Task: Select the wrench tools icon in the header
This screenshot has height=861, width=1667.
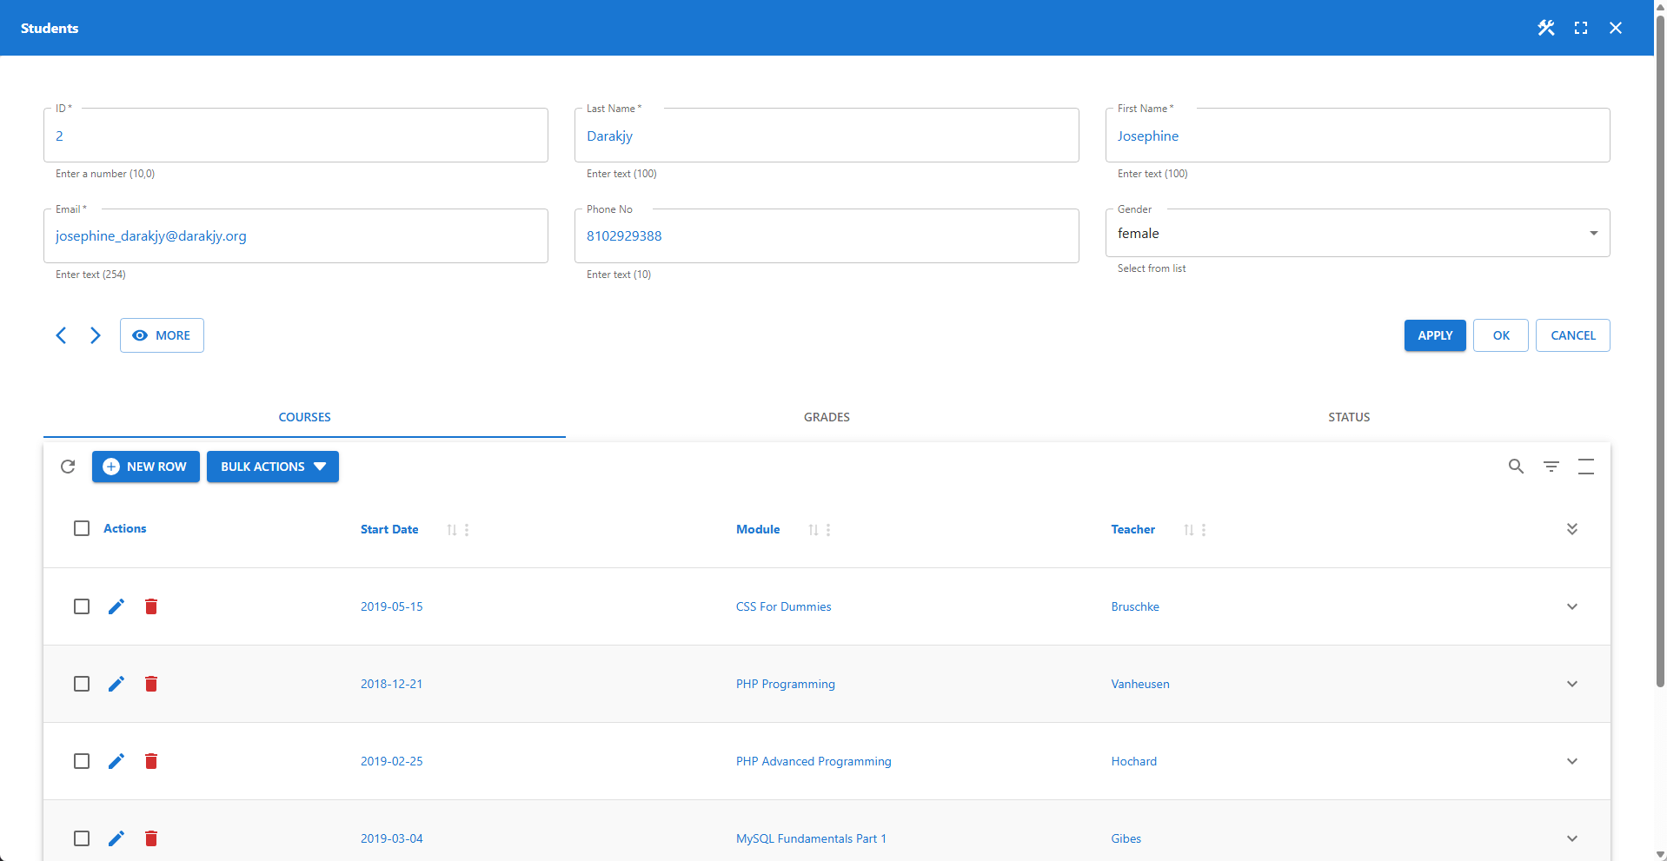Action: [x=1546, y=28]
